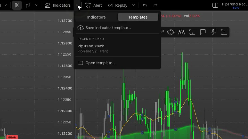The image size is (248, 139).
Task: Apply the PipTrend stack template
Action: click(x=117, y=49)
